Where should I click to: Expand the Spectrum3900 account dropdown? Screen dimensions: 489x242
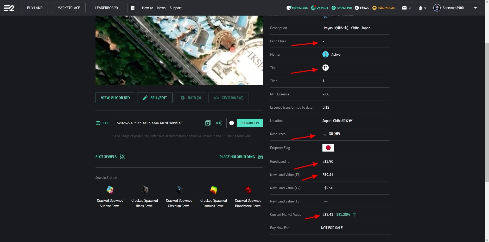(475, 8)
